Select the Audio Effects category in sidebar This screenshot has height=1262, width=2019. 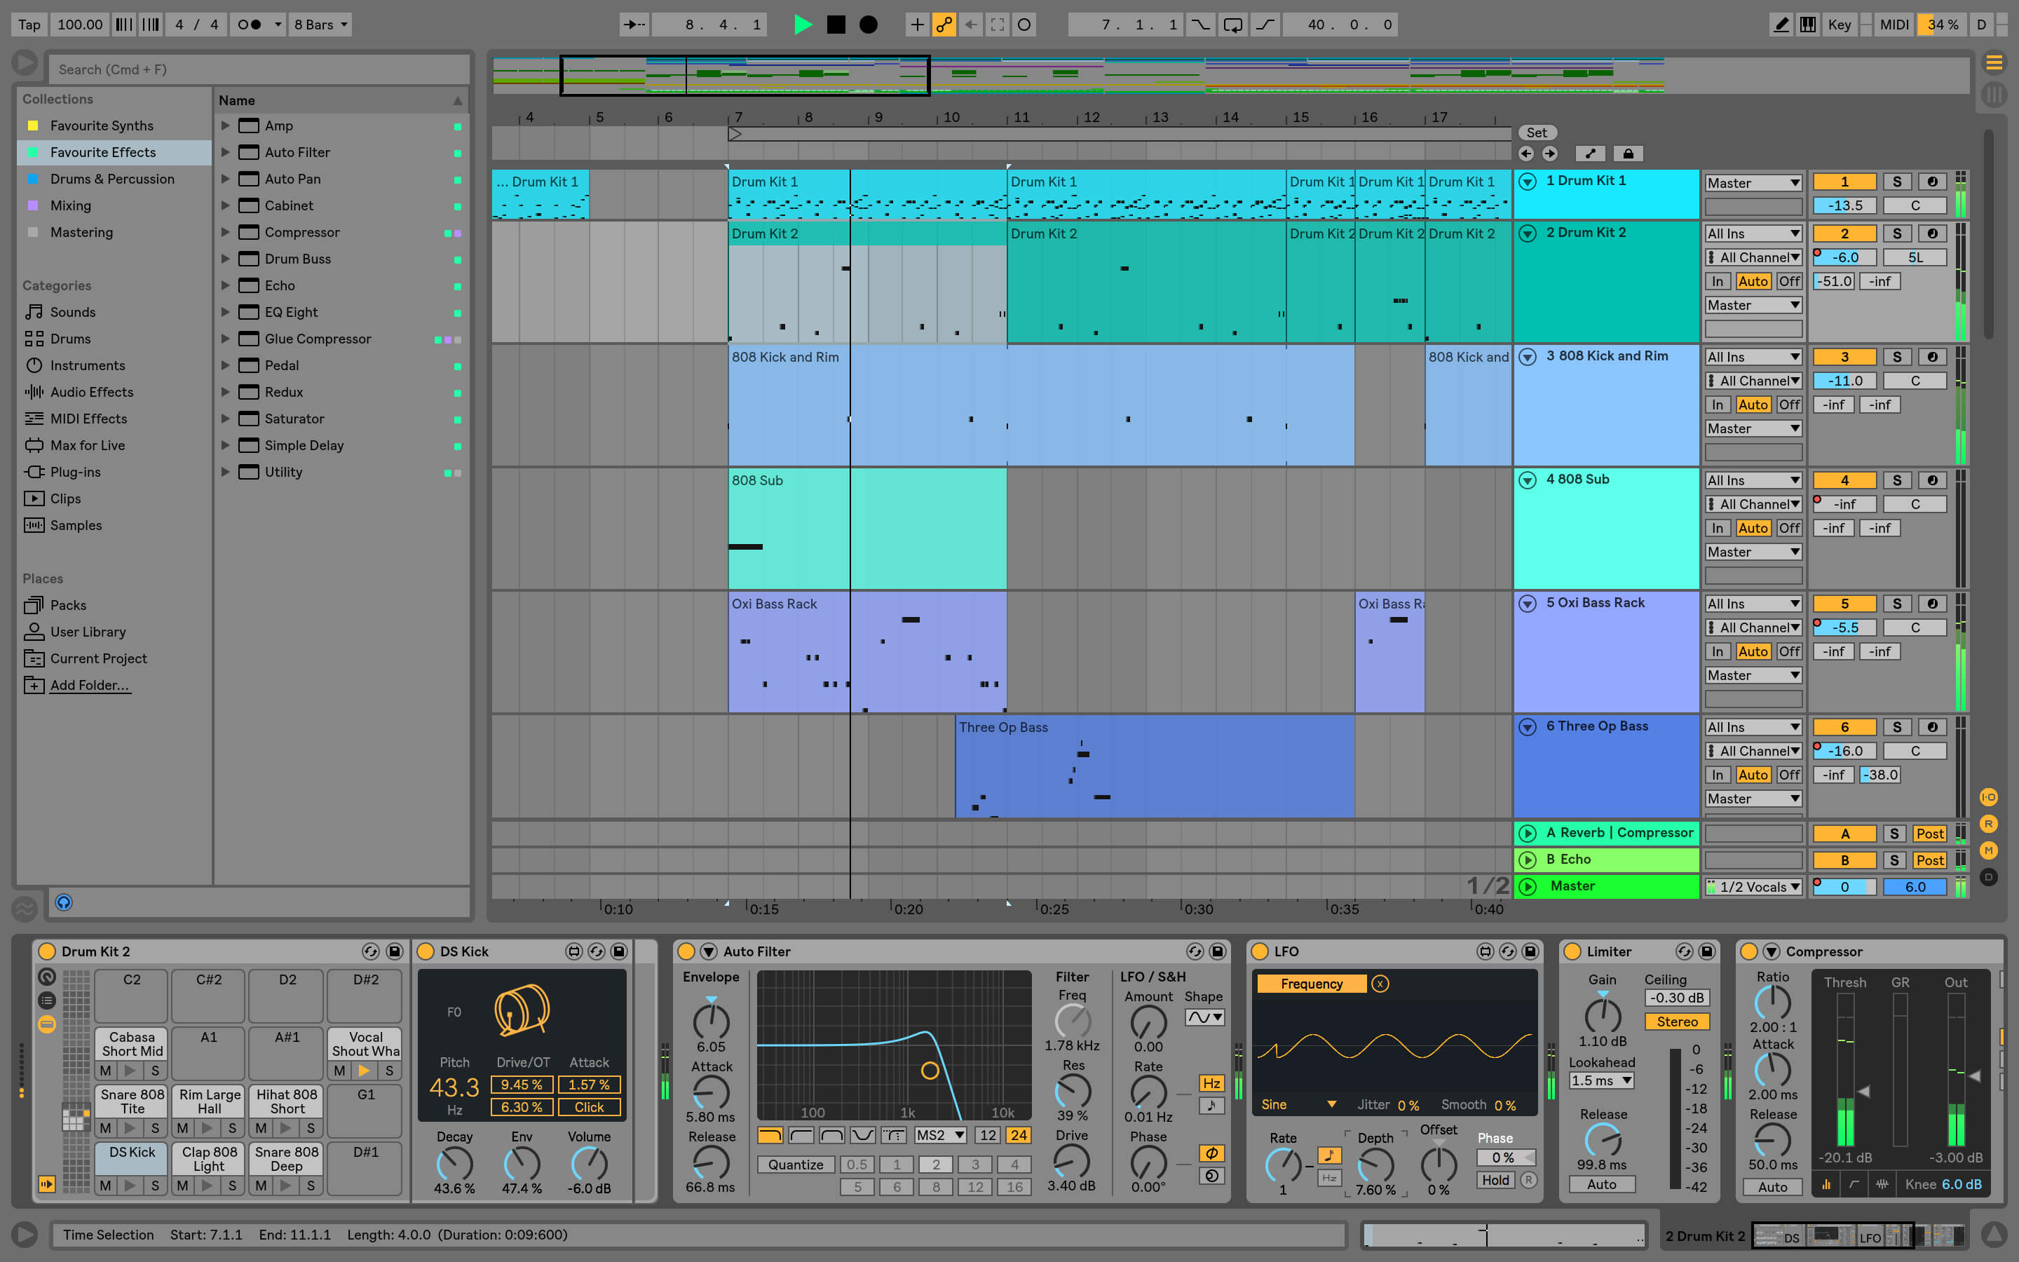(92, 391)
